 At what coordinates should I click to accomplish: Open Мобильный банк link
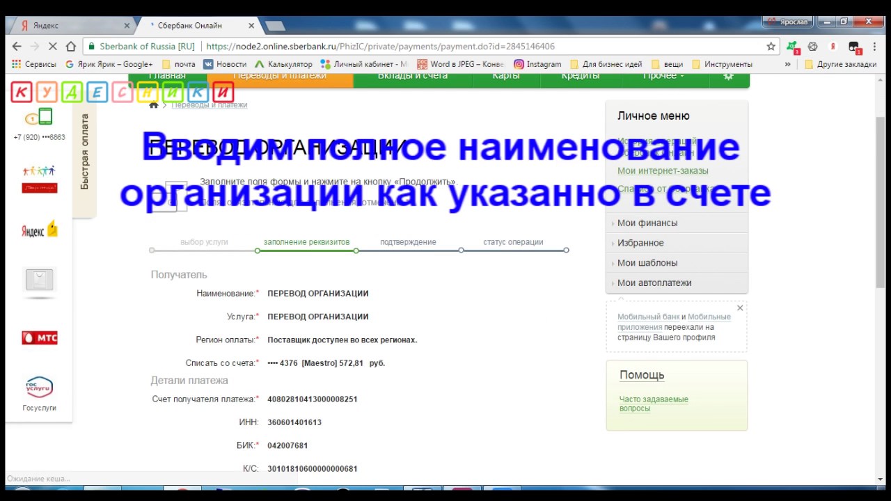648,317
